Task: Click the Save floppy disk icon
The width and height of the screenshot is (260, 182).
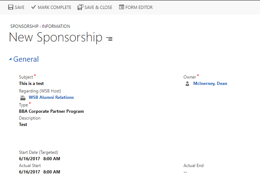Action: point(11,7)
